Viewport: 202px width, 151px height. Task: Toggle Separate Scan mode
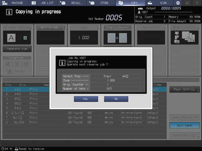pyautogui.click(x=17, y=49)
